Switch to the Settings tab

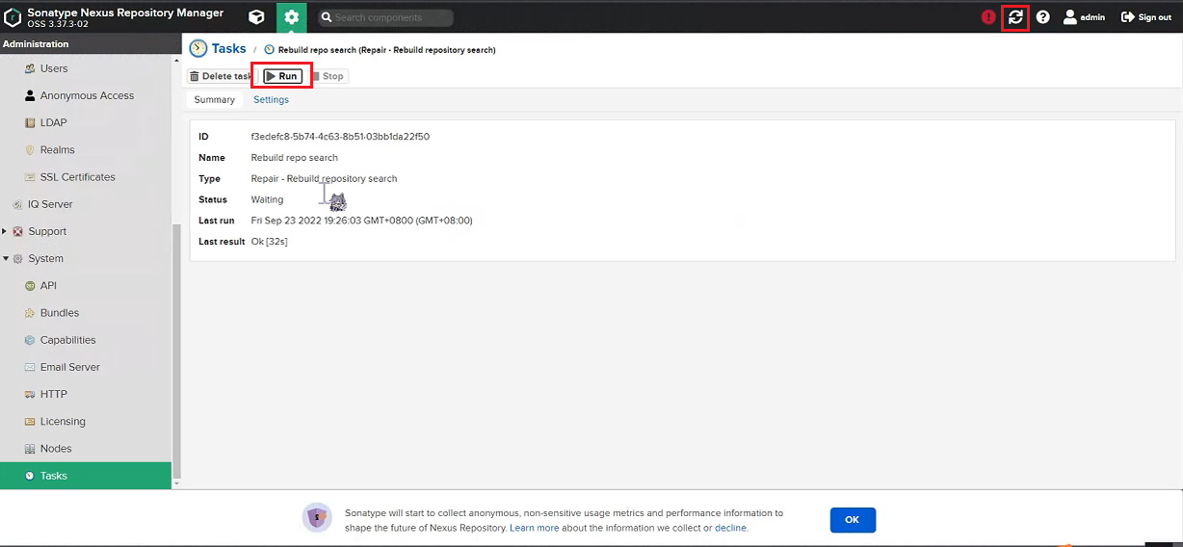click(271, 100)
